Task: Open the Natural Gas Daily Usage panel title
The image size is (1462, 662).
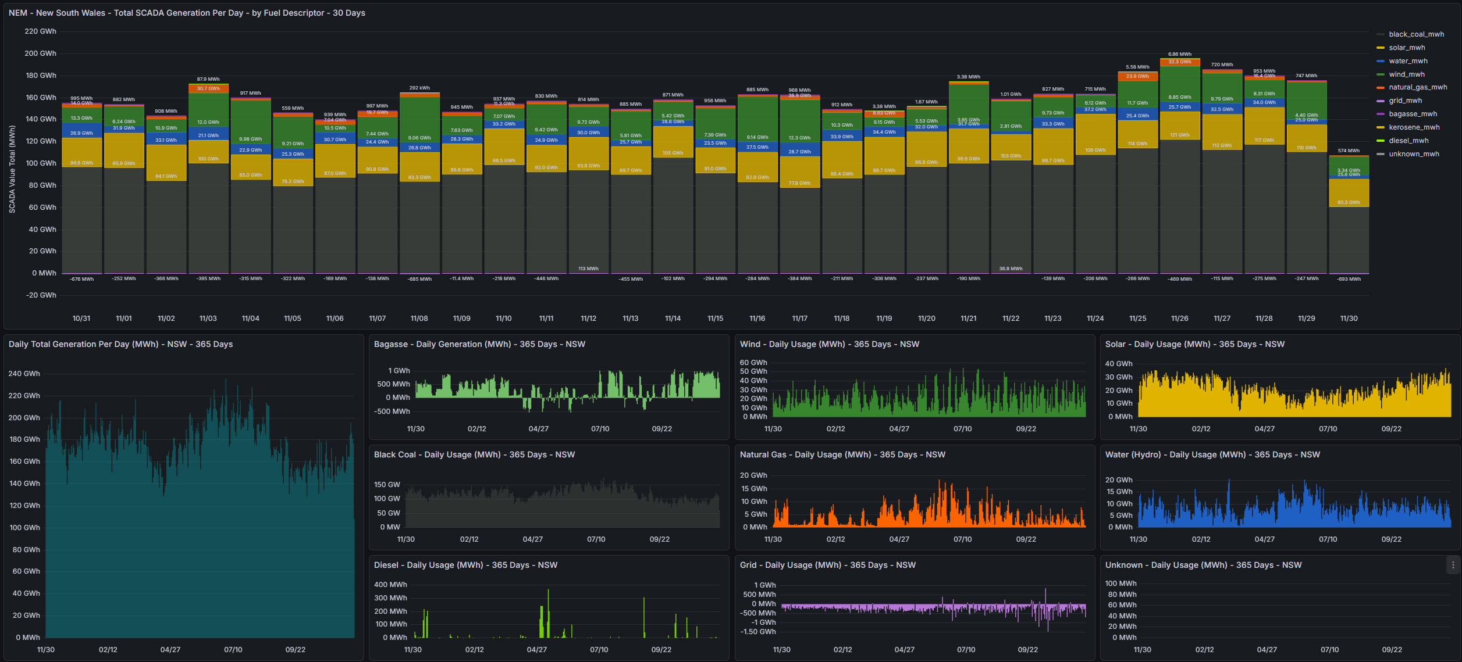Action: tap(842, 455)
